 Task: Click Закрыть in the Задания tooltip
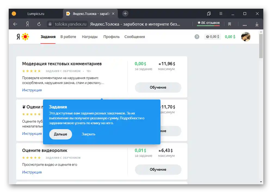[x=88, y=134]
